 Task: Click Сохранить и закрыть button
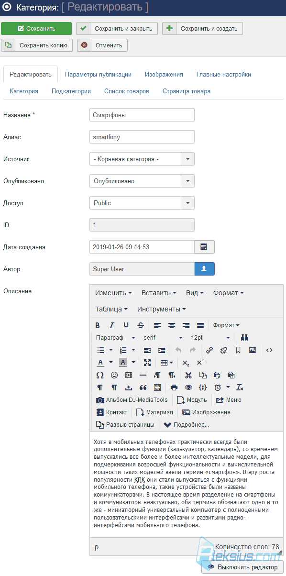117,28
